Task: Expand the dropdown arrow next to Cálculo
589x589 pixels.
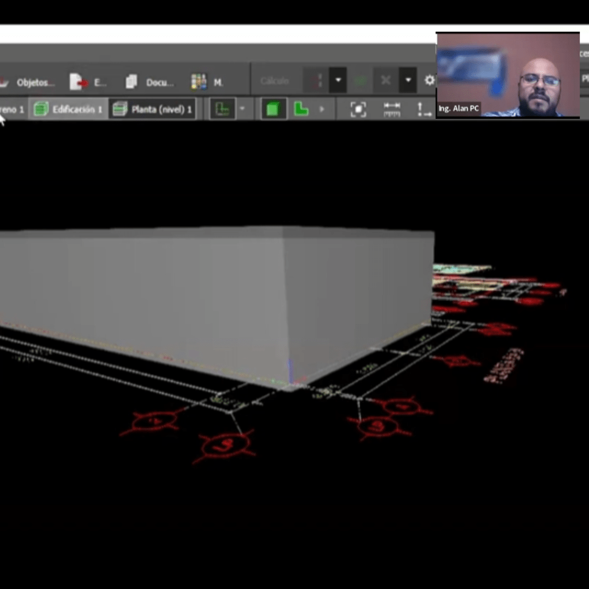Action: pyautogui.click(x=338, y=81)
